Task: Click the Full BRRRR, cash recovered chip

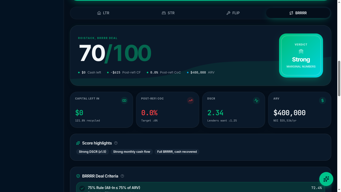Action: pyautogui.click(x=177, y=152)
